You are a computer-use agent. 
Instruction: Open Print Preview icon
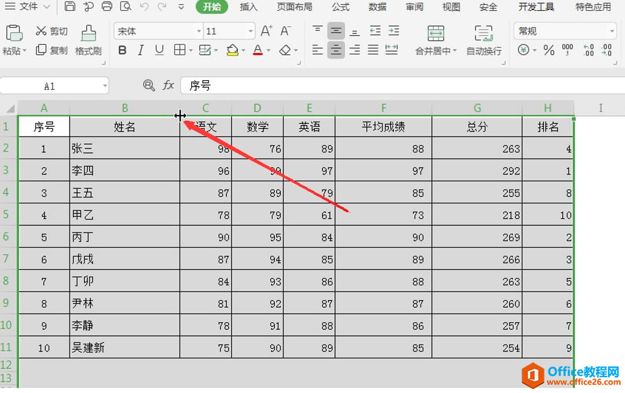coord(125,6)
